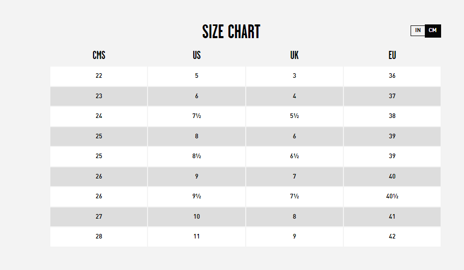Select the EU column header
The image size is (464, 270).
pyautogui.click(x=392, y=55)
